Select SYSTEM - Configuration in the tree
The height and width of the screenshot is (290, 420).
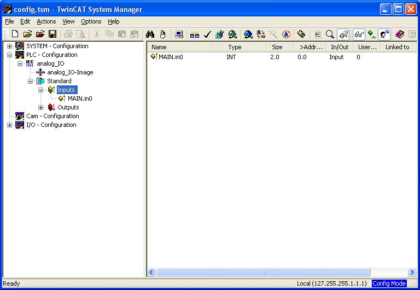(x=57, y=46)
